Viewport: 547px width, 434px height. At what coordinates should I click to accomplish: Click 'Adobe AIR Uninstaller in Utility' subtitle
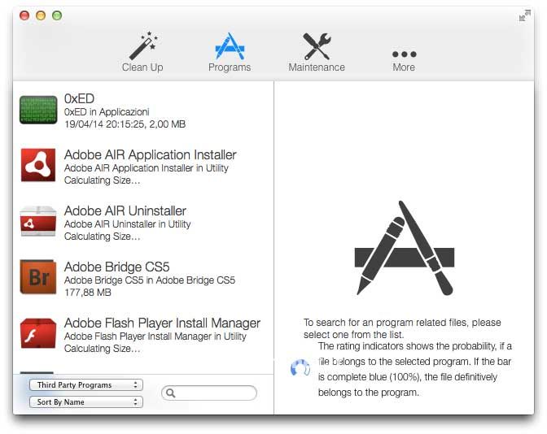point(127,224)
